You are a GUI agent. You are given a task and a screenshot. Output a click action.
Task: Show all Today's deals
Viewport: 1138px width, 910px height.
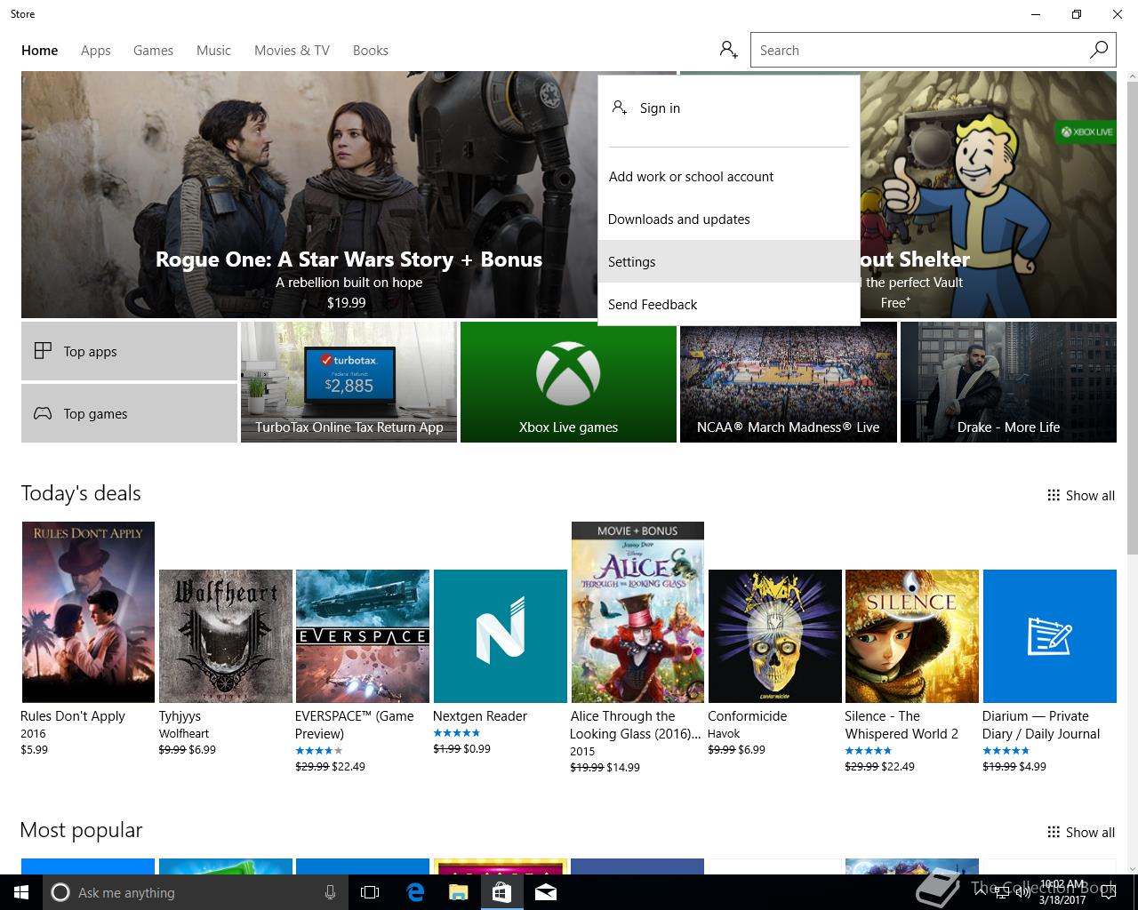click(1081, 495)
